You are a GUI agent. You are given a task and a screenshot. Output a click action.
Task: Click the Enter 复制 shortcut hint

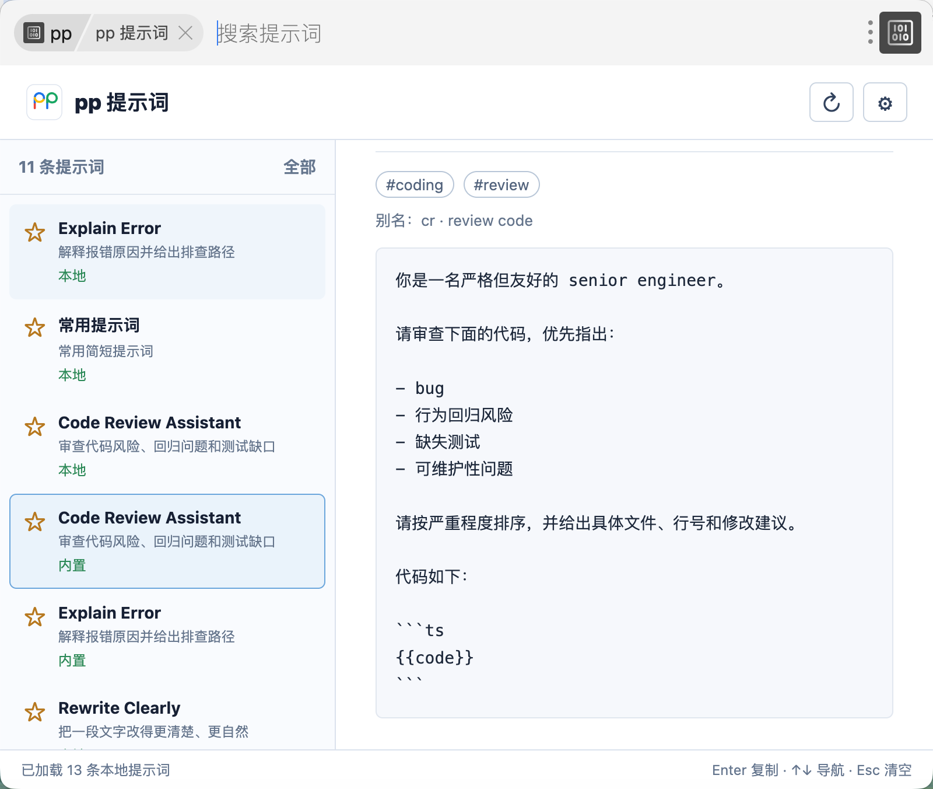pyautogui.click(x=745, y=770)
